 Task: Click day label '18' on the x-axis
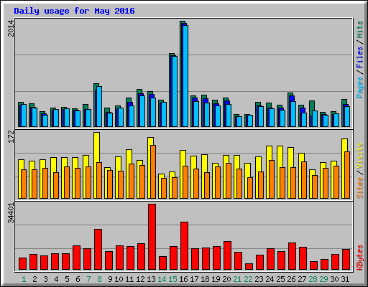coord(205,279)
